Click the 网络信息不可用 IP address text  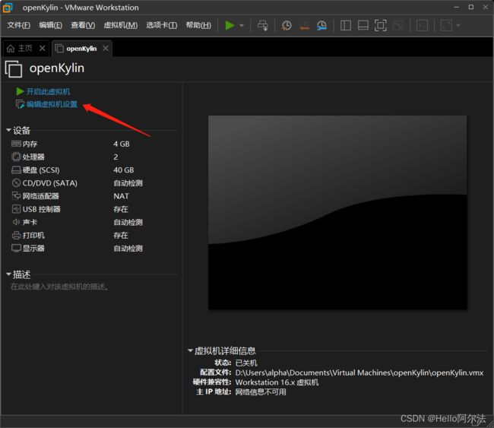tap(261, 392)
